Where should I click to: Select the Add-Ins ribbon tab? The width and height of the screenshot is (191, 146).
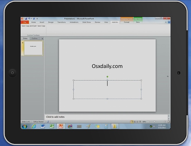click(115, 22)
